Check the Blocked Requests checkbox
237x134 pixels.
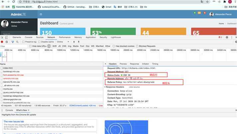(x=137, y=46)
